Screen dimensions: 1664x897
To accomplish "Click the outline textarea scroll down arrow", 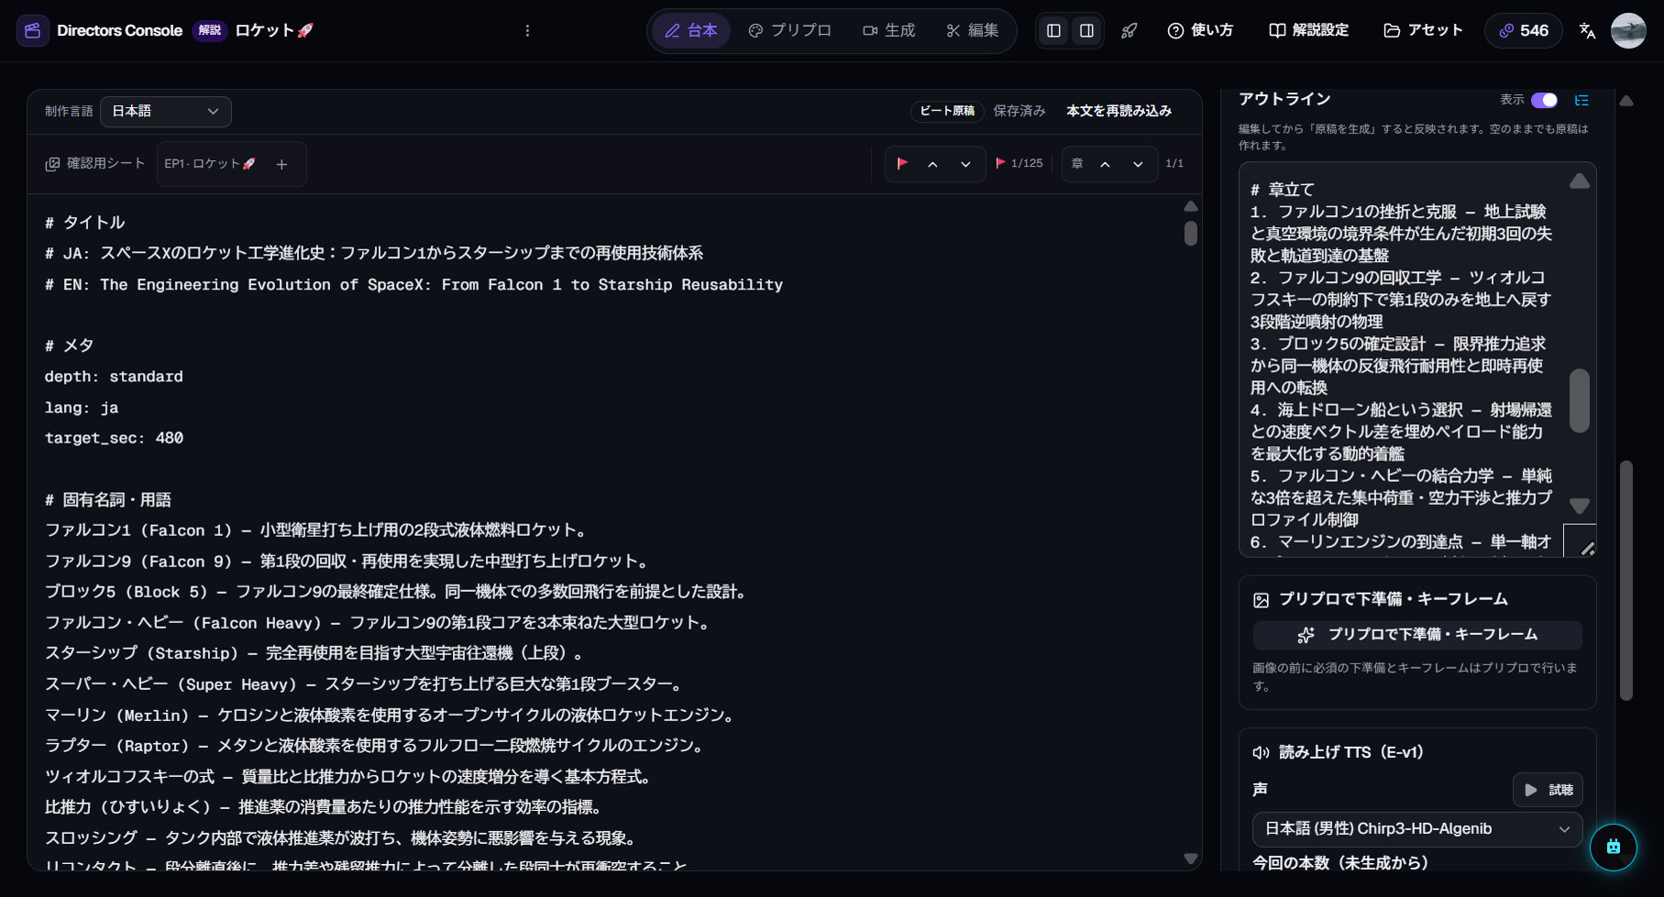I will pyautogui.click(x=1579, y=506).
